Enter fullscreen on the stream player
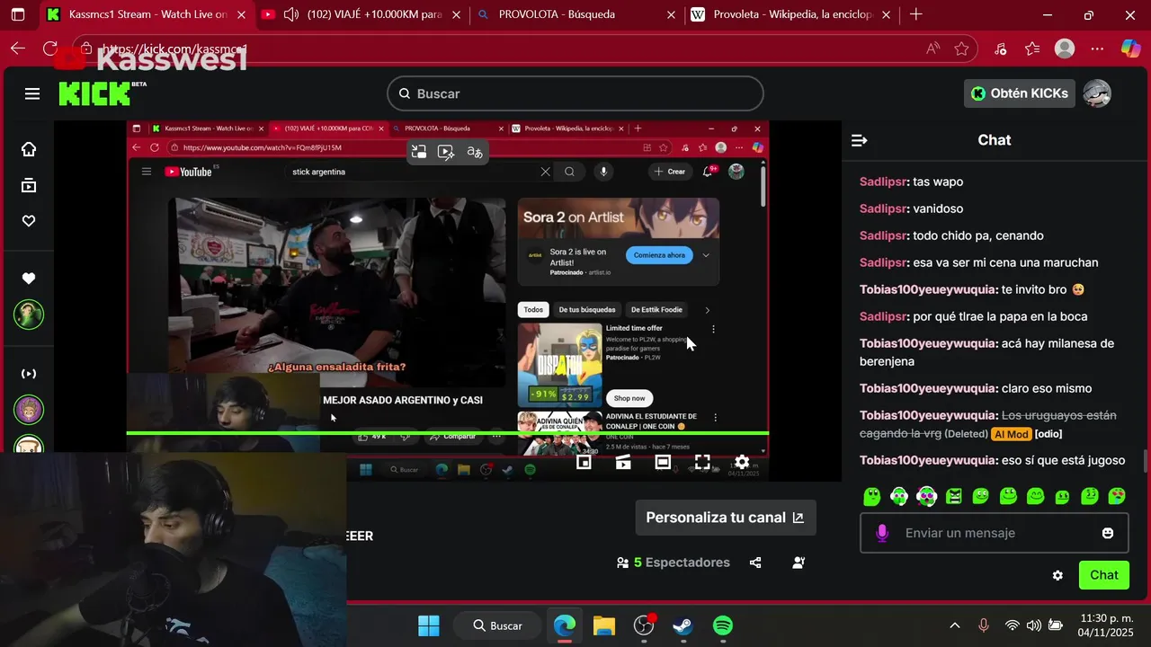The width and height of the screenshot is (1151, 647). click(x=702, y=462)
